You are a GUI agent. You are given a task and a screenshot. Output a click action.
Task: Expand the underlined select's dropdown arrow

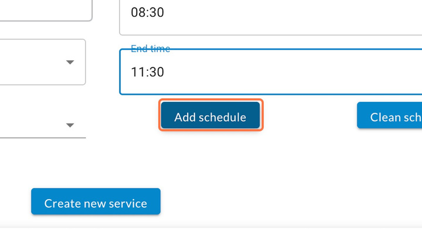click(70, 125)
